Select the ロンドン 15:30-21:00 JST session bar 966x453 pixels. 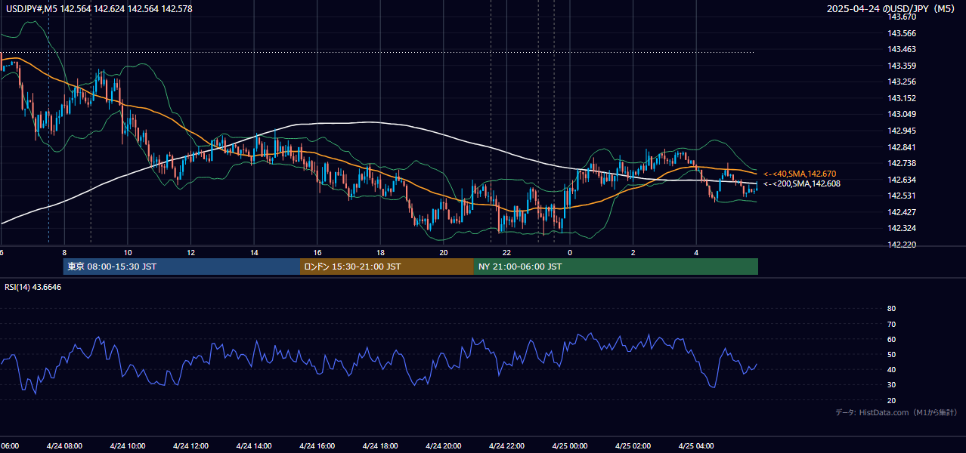(387, 267)
